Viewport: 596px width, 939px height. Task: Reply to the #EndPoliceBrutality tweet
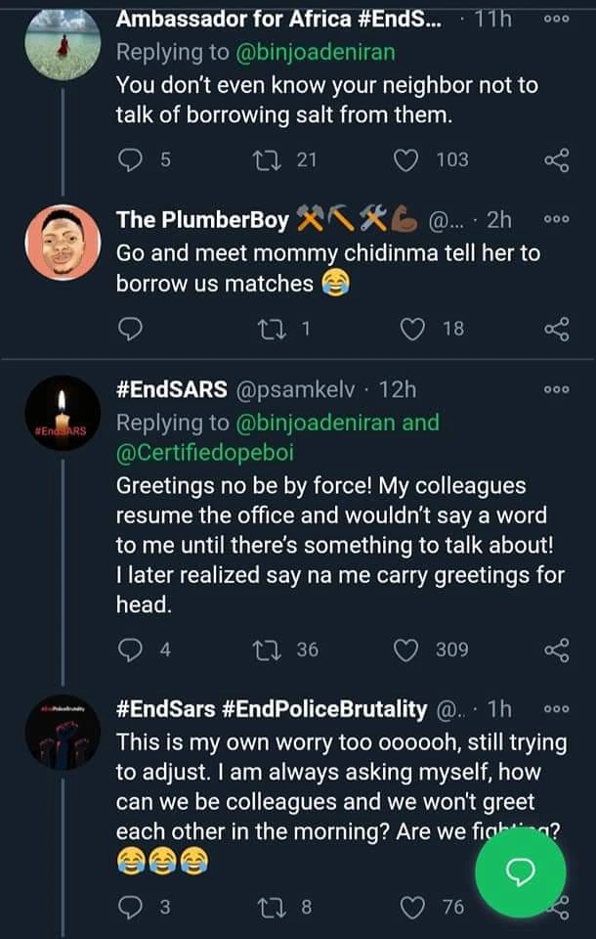point(130,907)
